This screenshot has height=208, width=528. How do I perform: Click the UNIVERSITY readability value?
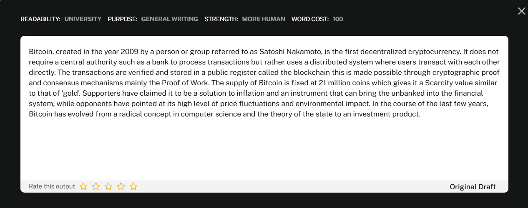[x=83, y=19]
